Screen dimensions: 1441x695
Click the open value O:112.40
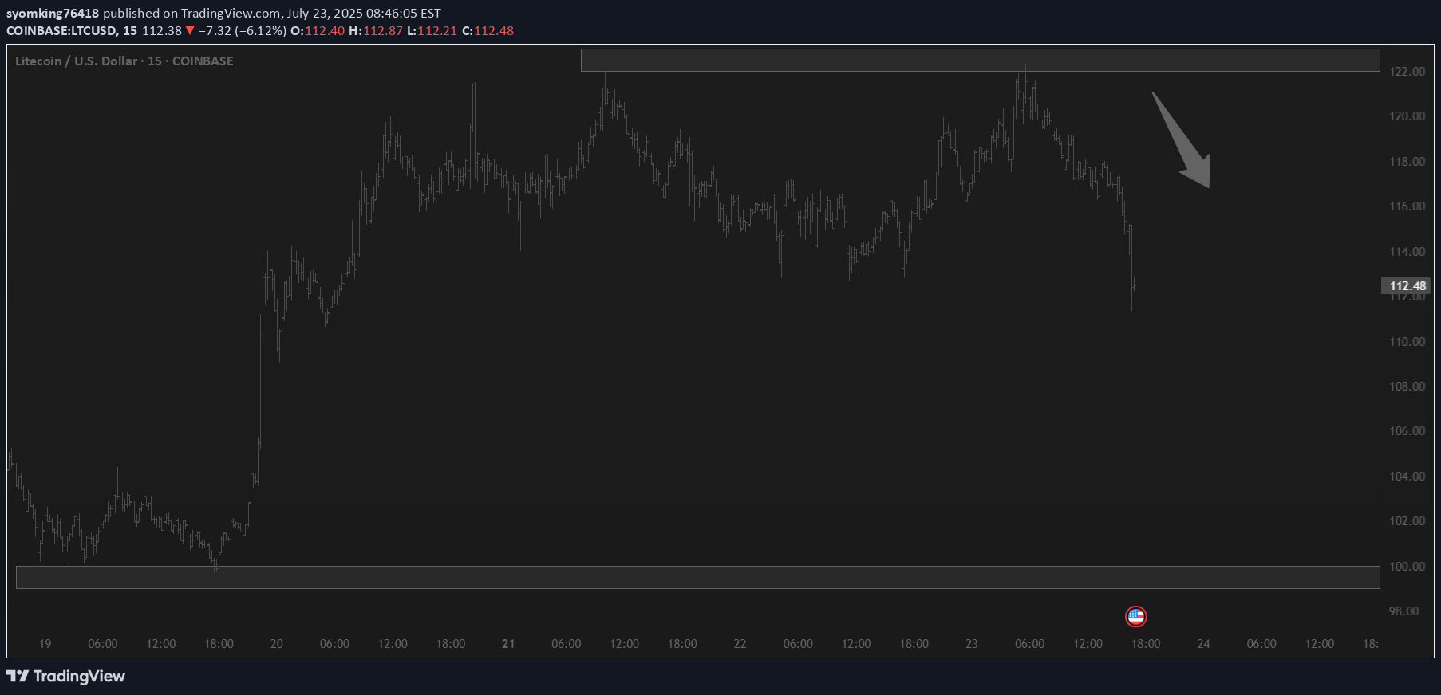318,30
